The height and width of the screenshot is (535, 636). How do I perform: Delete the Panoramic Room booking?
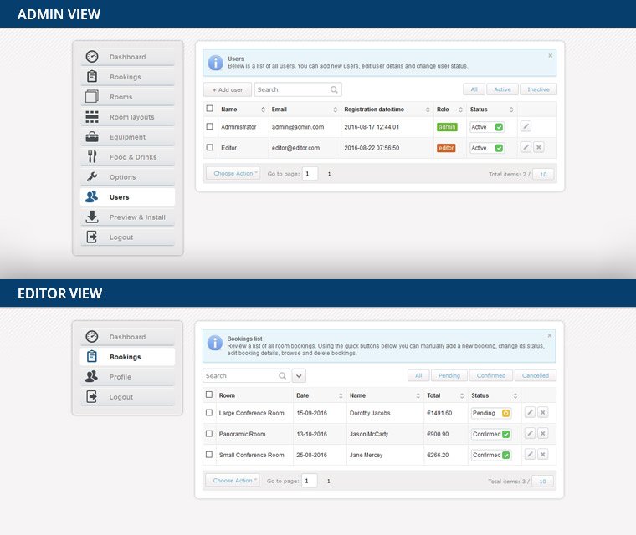point(543,433)
